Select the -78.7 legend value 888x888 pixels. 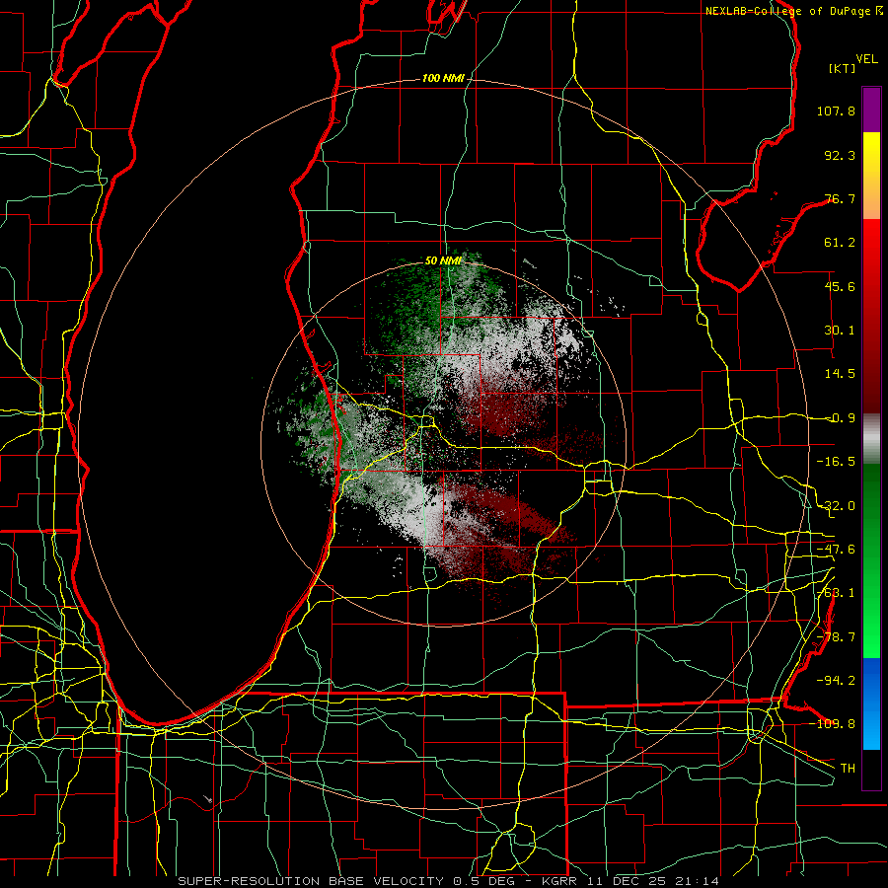836,637
